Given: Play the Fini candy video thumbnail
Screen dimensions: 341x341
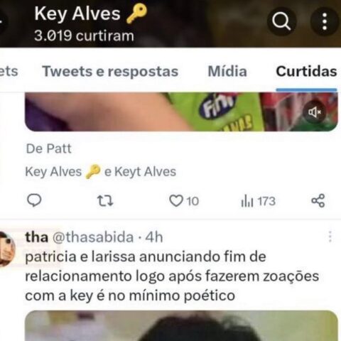Looking at the screenshot, I should pos(181,112).
